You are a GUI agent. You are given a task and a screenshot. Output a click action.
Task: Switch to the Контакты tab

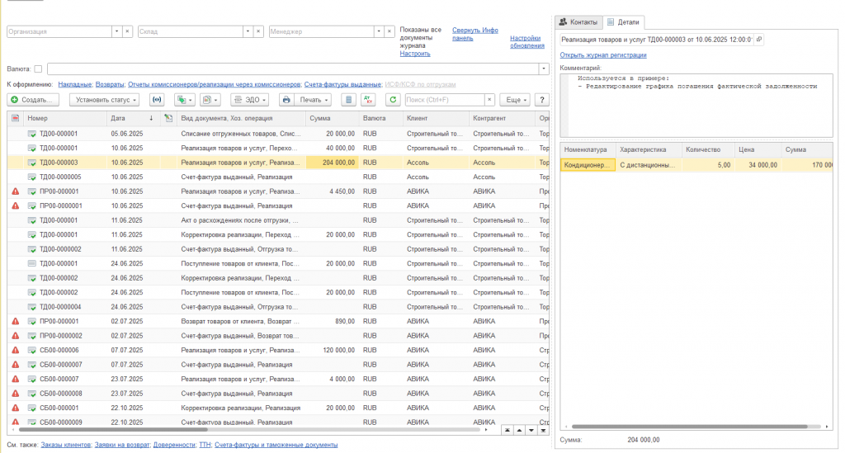(578, 22)
